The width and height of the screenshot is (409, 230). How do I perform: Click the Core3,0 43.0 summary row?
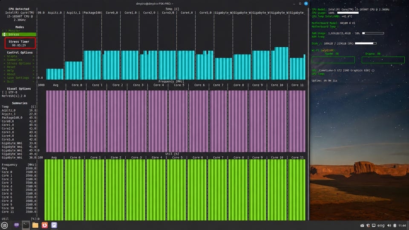(x=19, y=132)
